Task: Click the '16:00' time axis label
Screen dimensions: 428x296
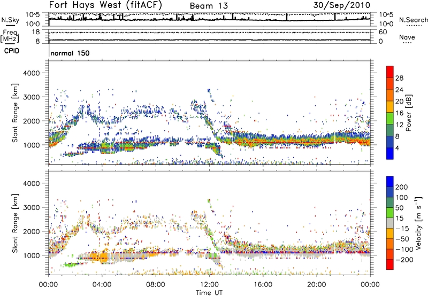Action: 263,285
